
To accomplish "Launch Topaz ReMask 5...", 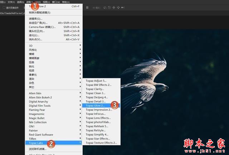I will pos(101,126).
